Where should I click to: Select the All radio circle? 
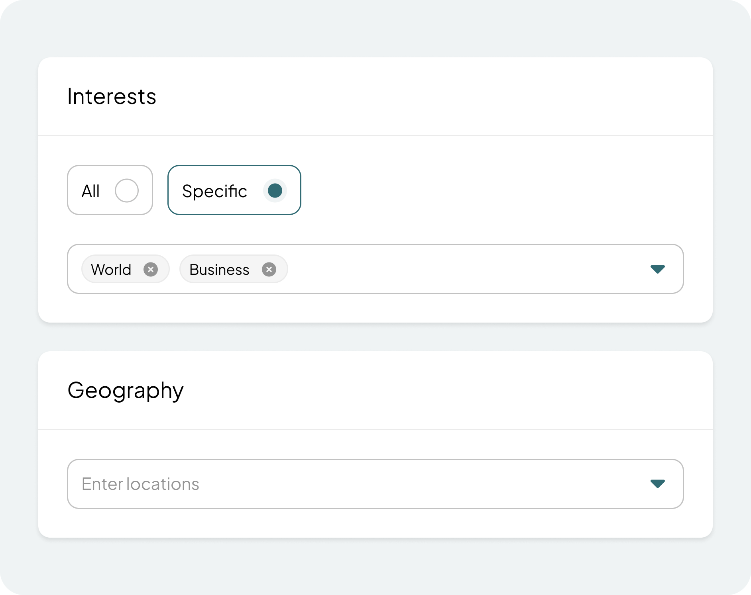tap(127, 190)
